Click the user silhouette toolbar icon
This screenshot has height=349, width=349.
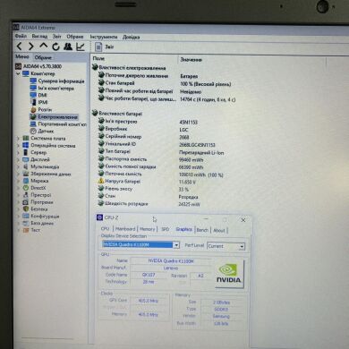point(68,47)
